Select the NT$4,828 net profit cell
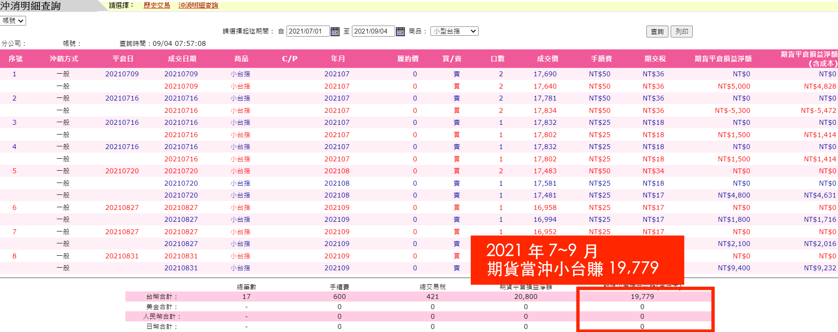 [x=820, y=86]
